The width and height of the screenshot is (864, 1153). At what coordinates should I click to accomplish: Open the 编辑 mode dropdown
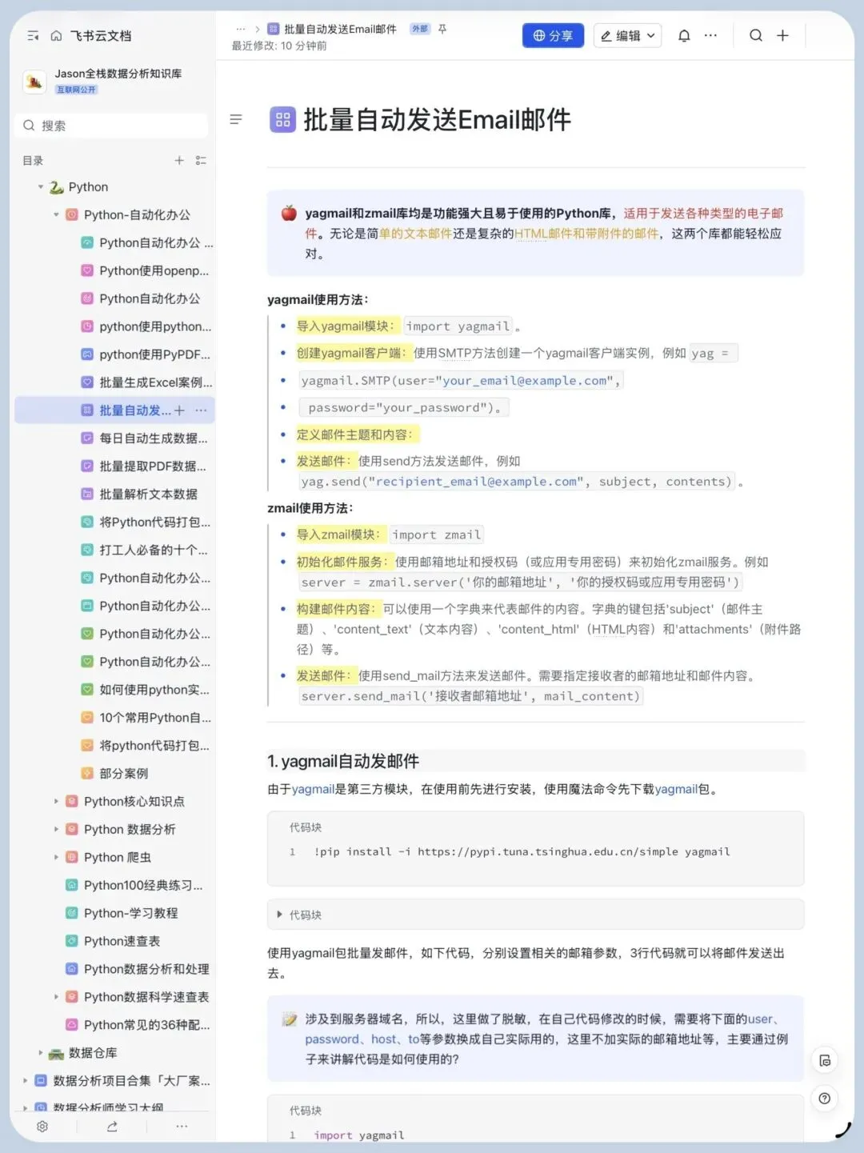coord(627,36)
